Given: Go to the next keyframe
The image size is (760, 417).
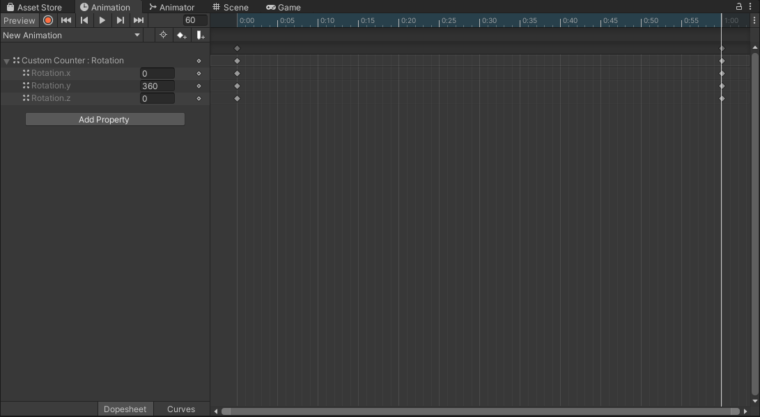Looking at the screenshot, I should 120,20.
